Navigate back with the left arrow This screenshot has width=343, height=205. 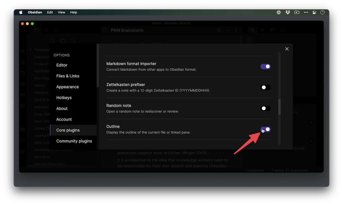(40, 23)
